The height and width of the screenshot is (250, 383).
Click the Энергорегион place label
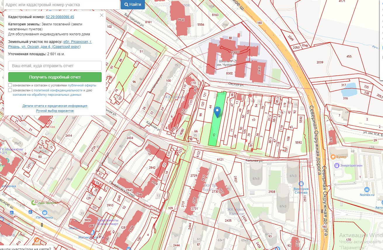coord(351,165)
